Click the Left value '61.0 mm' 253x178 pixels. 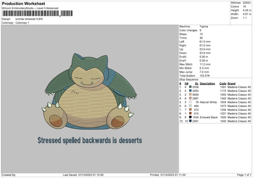pyautogui.click(x=205, y=42)
